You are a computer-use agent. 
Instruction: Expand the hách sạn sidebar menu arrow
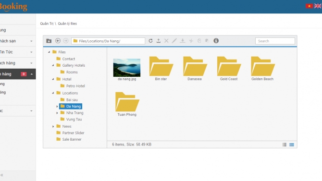pyautogui.click(x=31, y=41)
